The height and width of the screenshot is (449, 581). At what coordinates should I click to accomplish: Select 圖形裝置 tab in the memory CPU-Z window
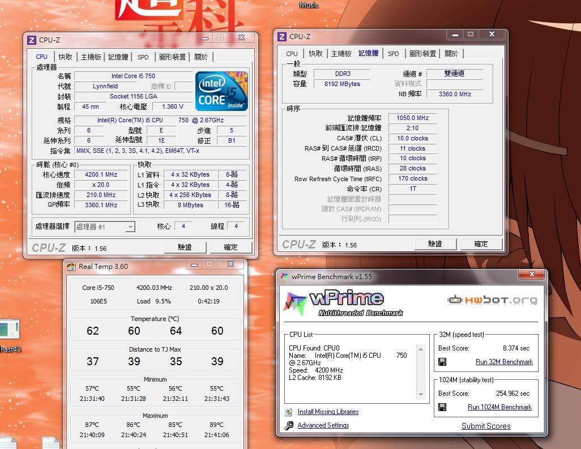[423, 54]
